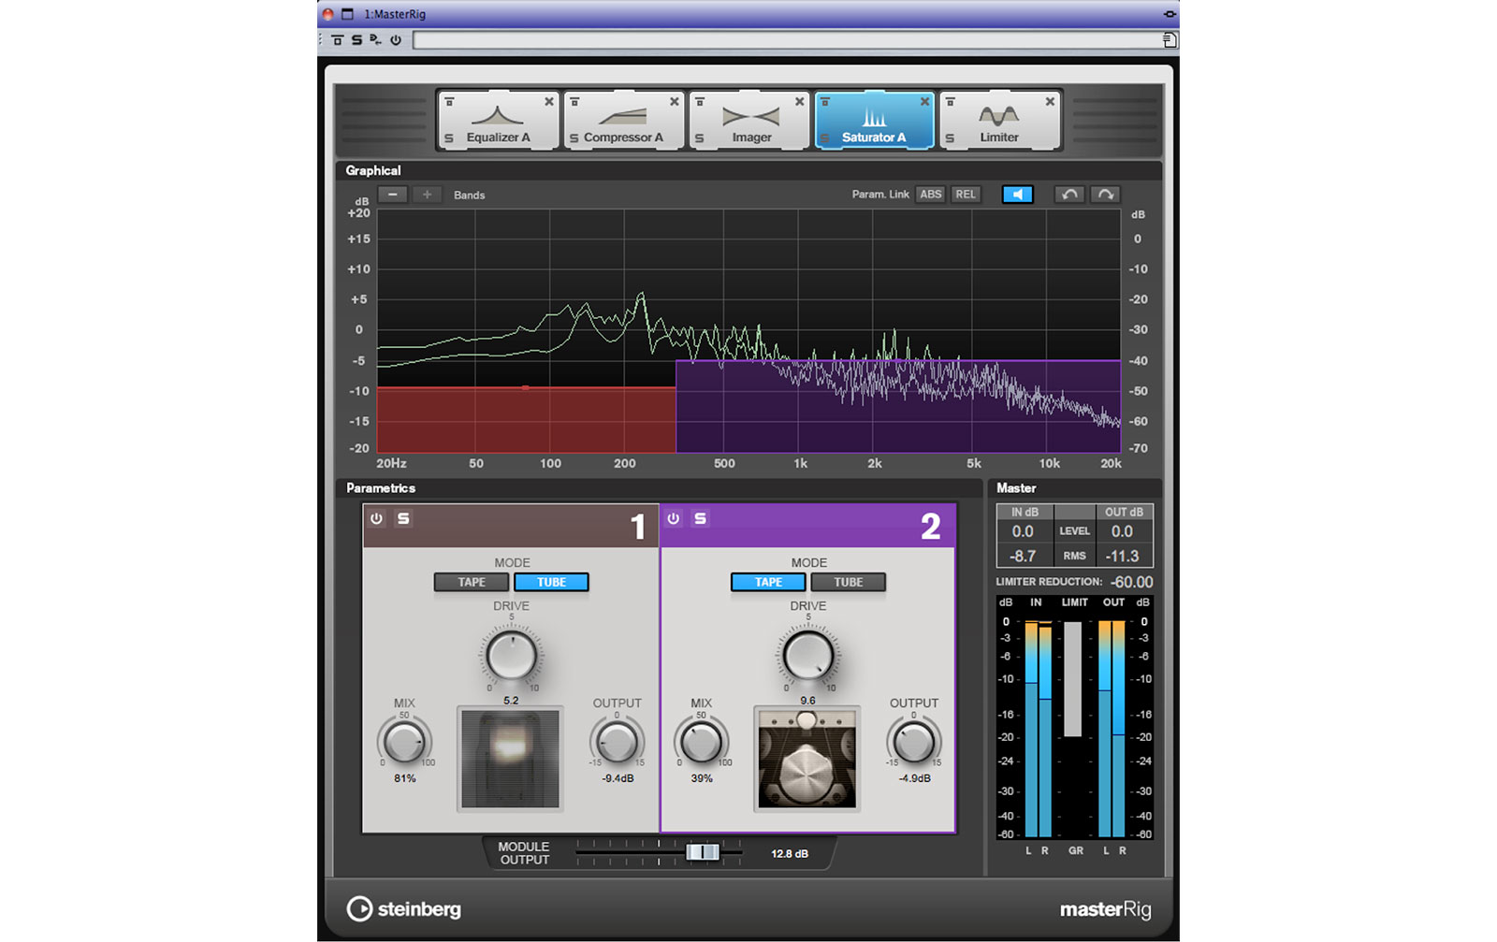The width and height of the screenshot is (1497, 942).
Task: Solo band 2
Action: tap(700, 518)
